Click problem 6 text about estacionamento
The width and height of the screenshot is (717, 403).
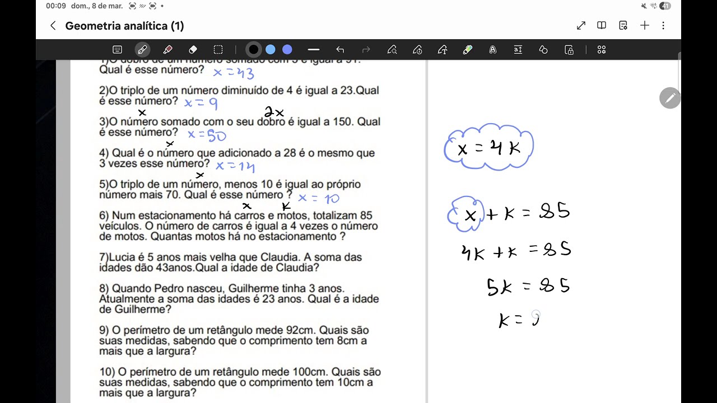coord(239,226)
